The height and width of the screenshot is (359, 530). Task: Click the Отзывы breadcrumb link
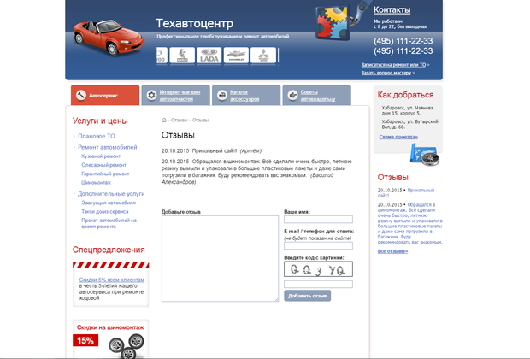click(180, 120)
